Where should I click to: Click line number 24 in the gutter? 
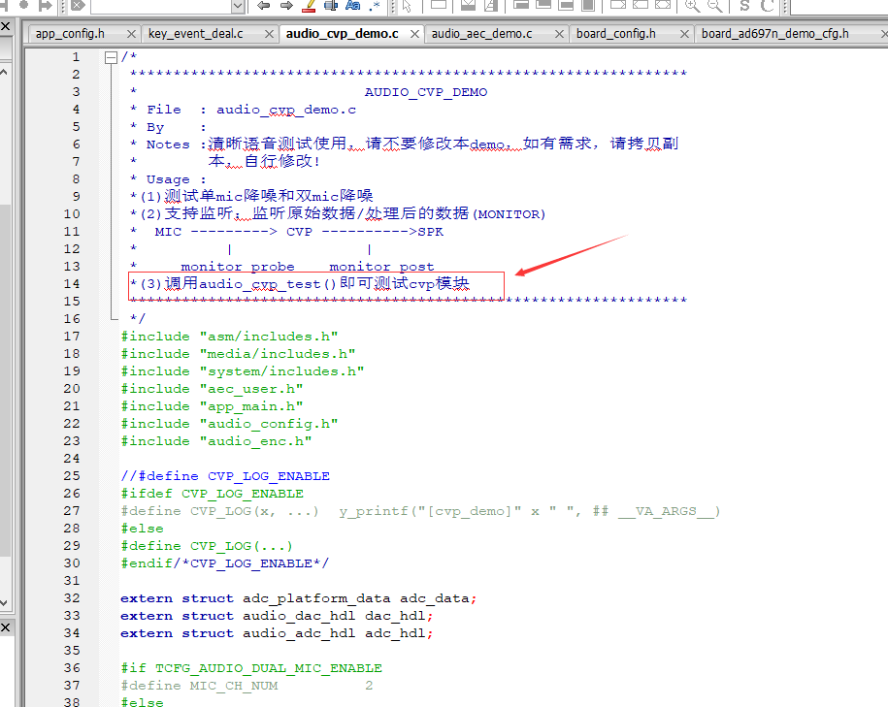(72, 459)
